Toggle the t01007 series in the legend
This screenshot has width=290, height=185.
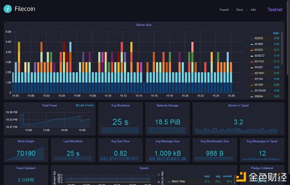click(x=259, y=67)
